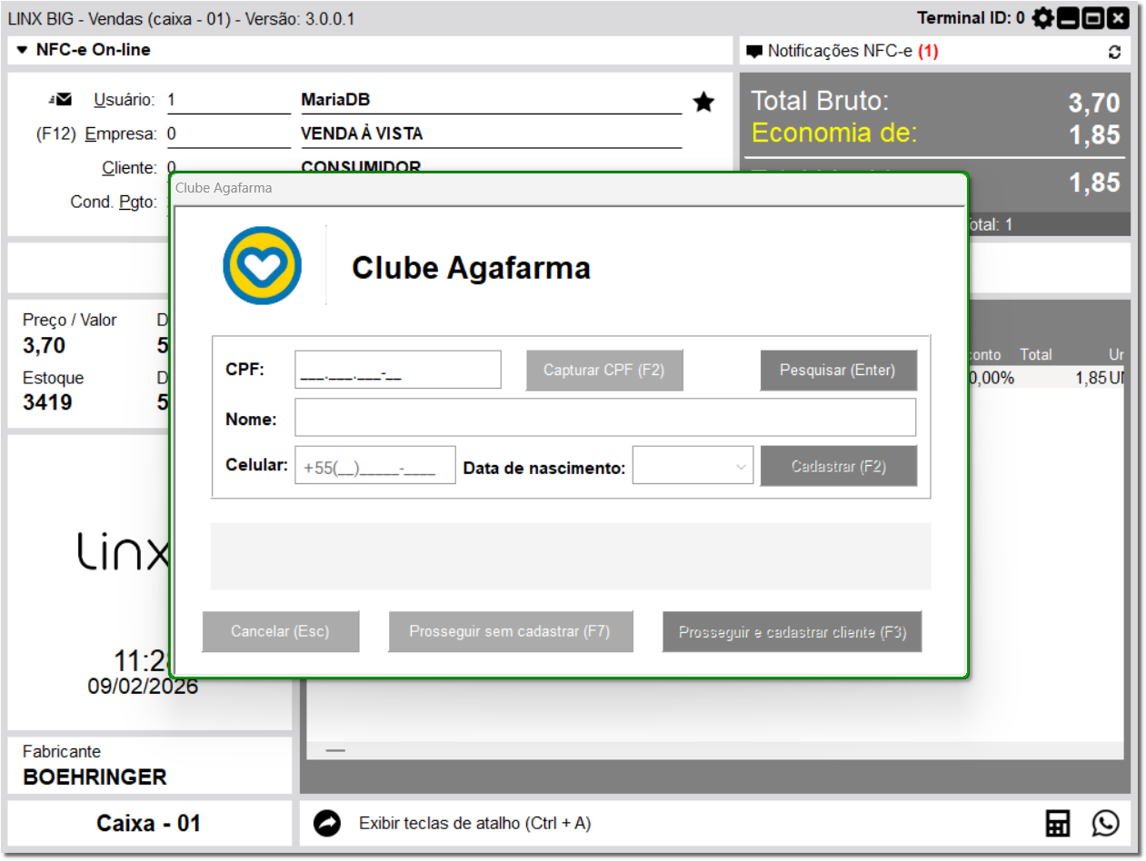Click the Clube Agafarma heart logo

point(263,265)
